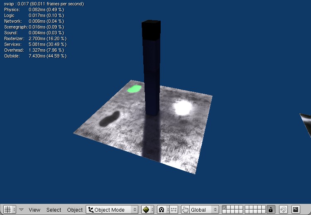Toggle the 3D manipulator hand icon

click(185, 210)
